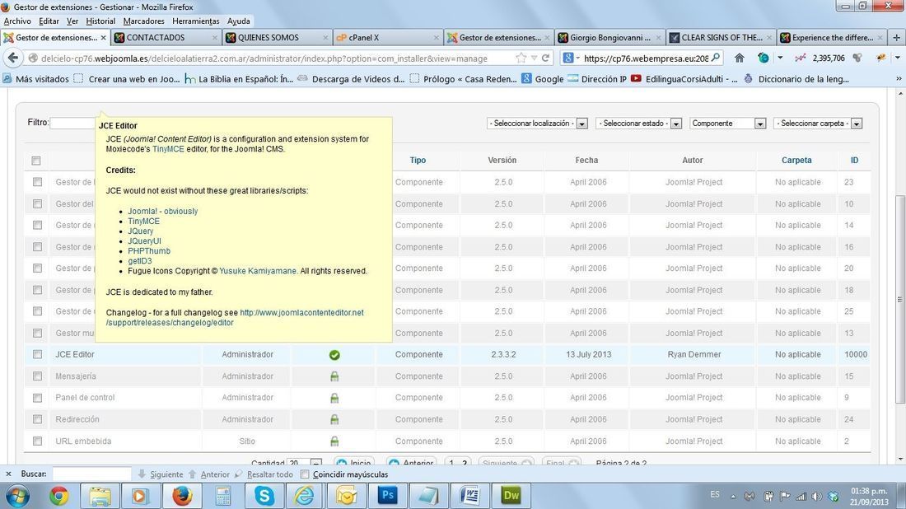Focus the Filtro text field

72,123
